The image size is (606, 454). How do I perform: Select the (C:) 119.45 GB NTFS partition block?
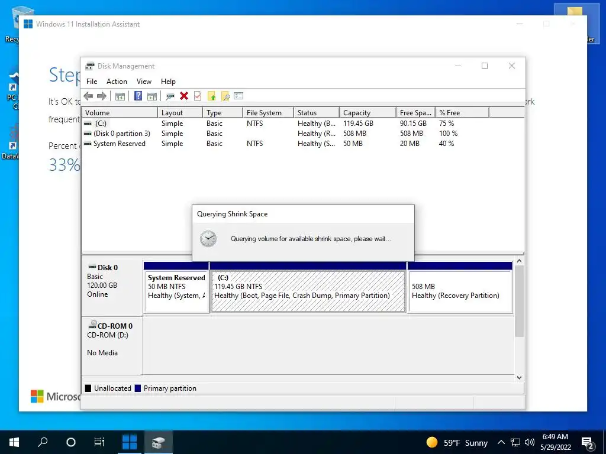pos(308,288)
